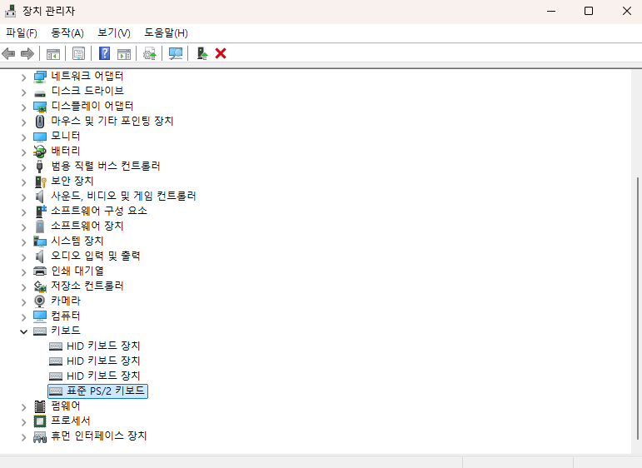The width and height of the screenshot is (642, 468).
Task: Click the 네트워크 어댑터 category icon
Action: [40, 76]
